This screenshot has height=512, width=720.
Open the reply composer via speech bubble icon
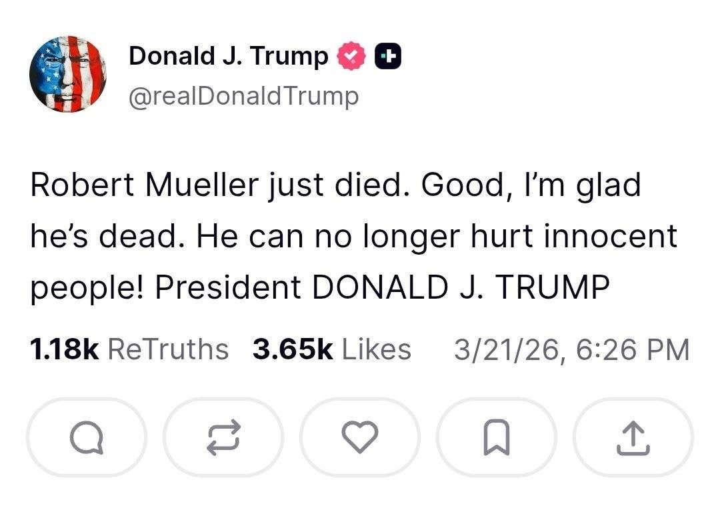point(87,438)
